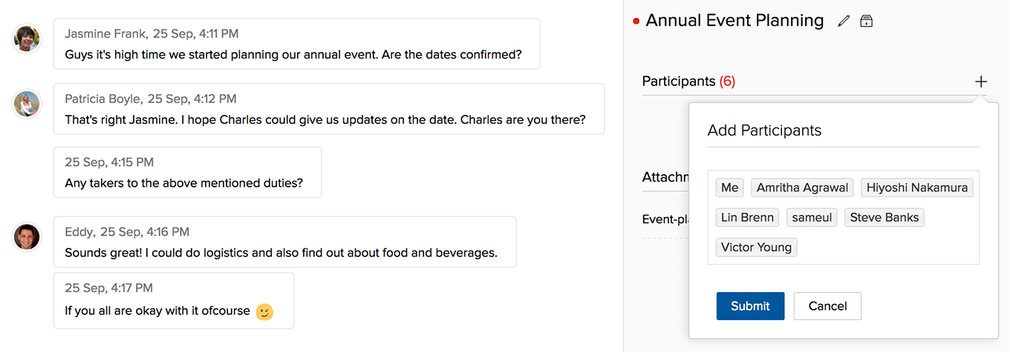Select the Steve Banks participant tag

pyautogui.click(x=884, y=217)
